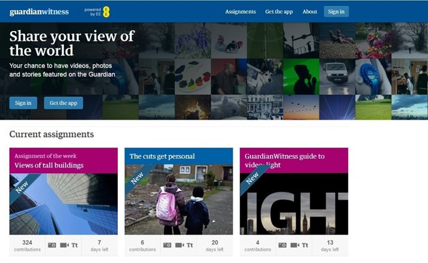This screenshot has height=263, width=428.
Task: Select the LIGHT skyline thumbnail image
Action: 293,203
